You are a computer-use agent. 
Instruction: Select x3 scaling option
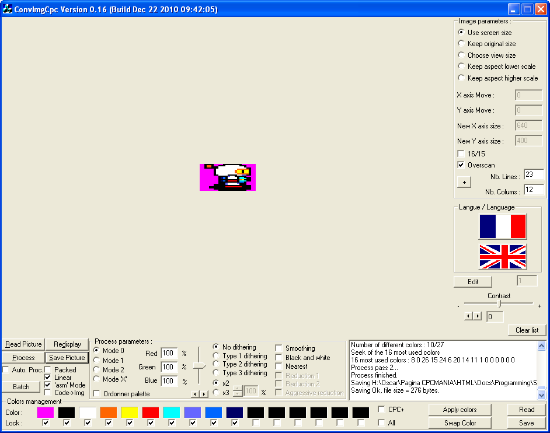click(216, 392)
